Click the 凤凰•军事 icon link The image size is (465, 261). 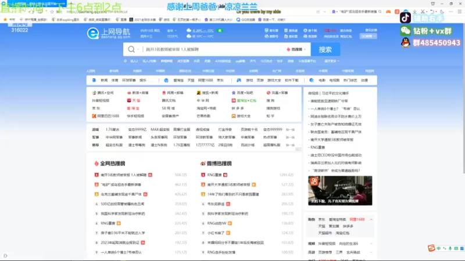coord(277,93)
